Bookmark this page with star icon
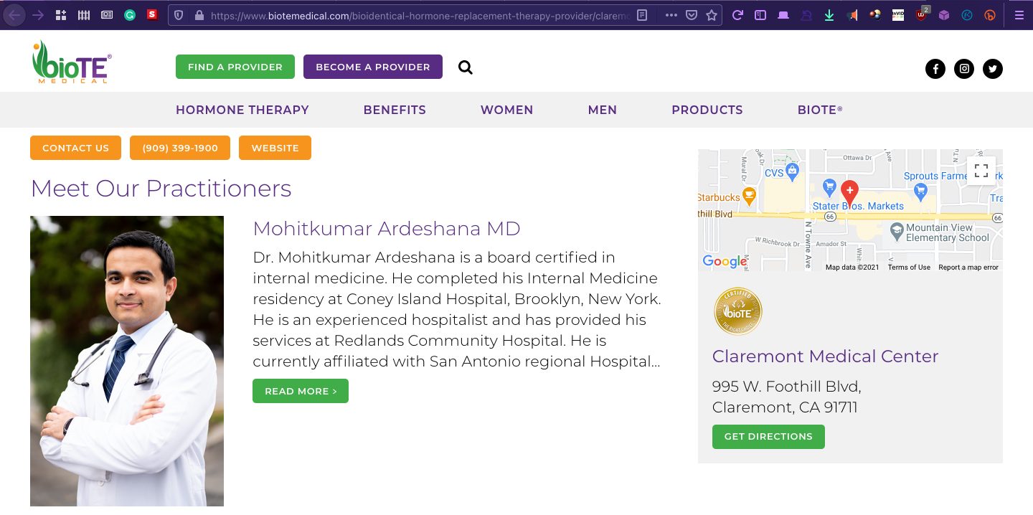Viewport: 1033px width, 515px height. (712, 15)
